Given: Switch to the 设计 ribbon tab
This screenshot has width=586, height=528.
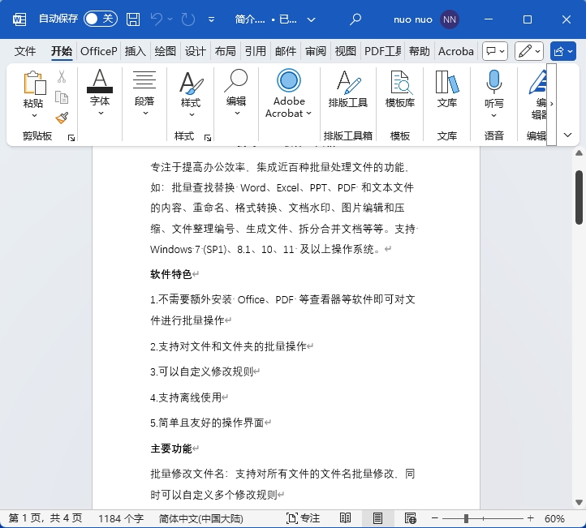Looking at the screenshot, I should (195, 51).
